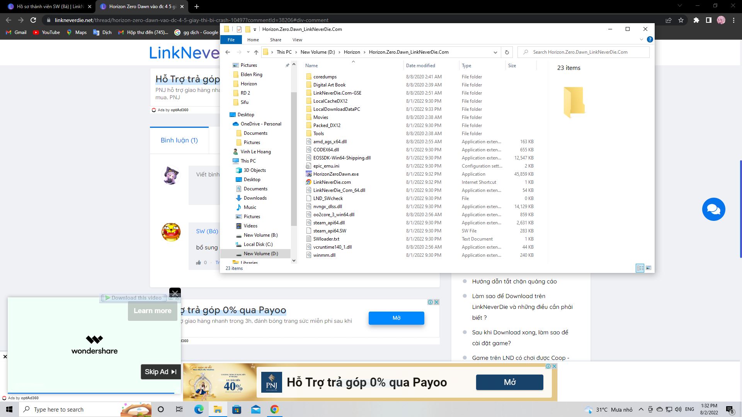Open Gmail bookmark
Viewport: 742px width, 417px height.
pos(16,32)
